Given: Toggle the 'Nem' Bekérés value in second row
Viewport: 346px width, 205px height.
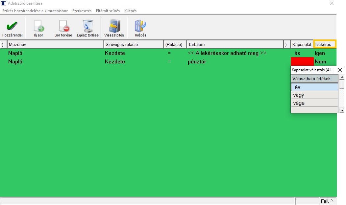Looking at the screenshot, I should 320,61.
